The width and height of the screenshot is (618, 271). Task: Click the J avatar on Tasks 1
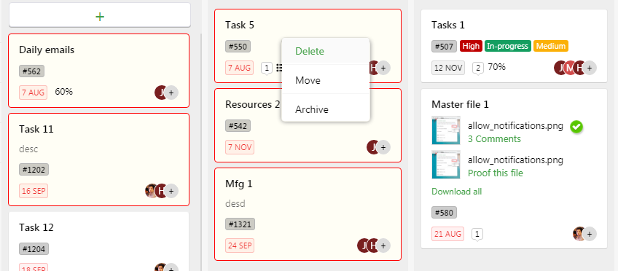click(x=559, y=68)
